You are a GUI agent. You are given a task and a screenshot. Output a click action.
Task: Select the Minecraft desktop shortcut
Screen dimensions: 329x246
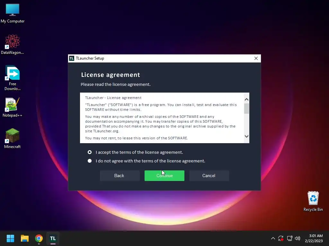click(x=13, y=138)
